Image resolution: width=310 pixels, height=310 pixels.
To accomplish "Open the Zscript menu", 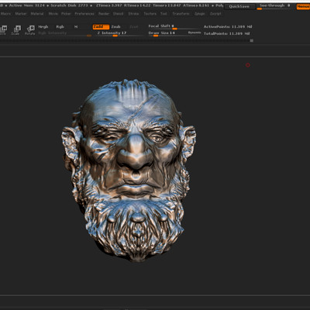I will click(x=215, y=14).
